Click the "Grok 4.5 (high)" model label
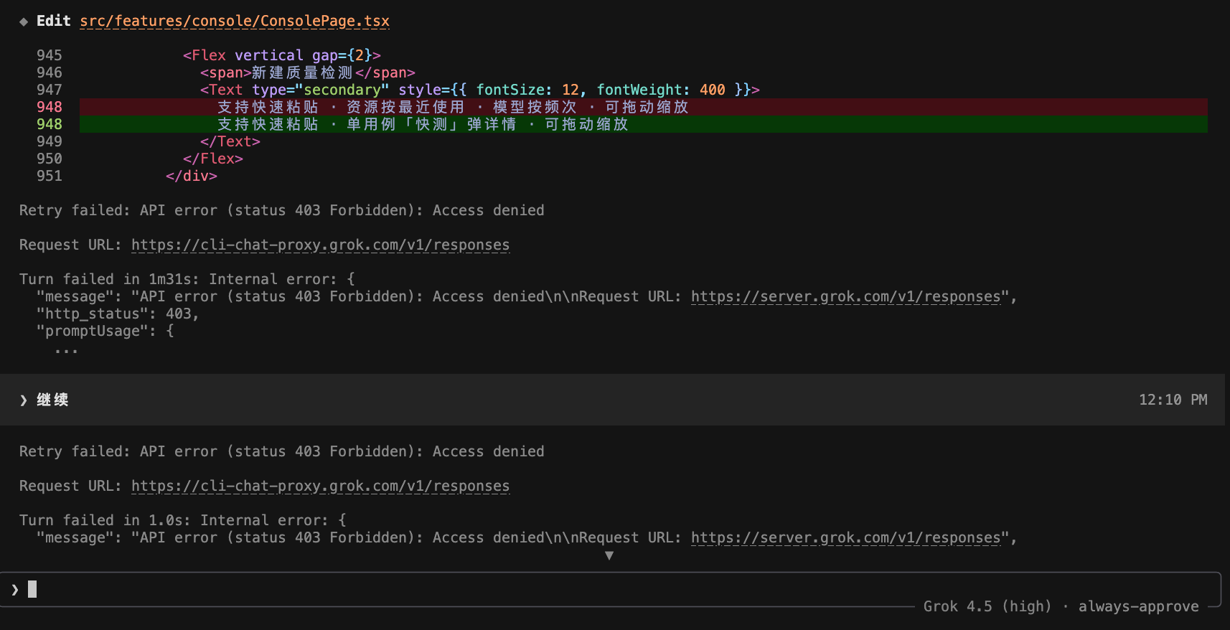The width and height of the screenshot is (1230, 630). coord(987,606)
